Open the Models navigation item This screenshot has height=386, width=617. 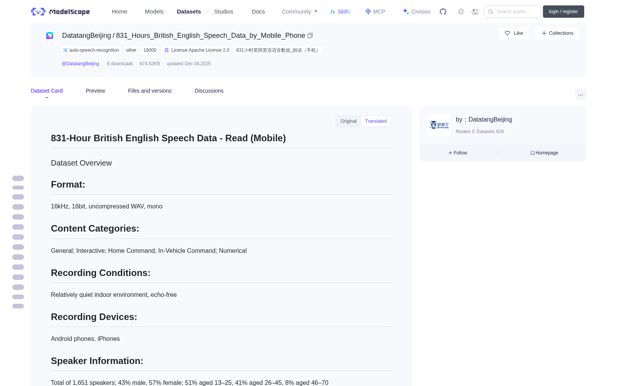click(x=154, y=12)
